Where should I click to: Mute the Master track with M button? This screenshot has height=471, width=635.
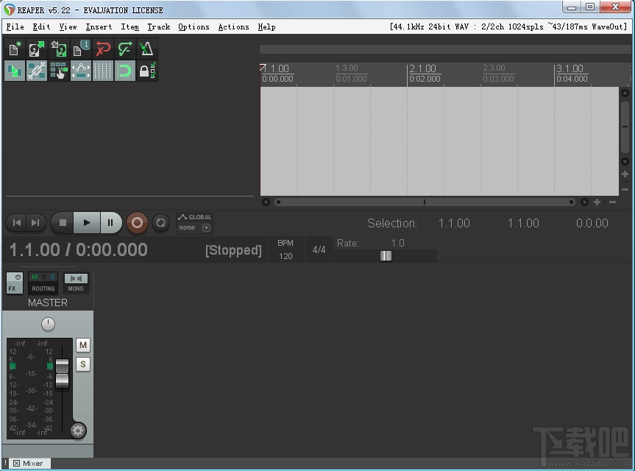(x=83, y=345)
